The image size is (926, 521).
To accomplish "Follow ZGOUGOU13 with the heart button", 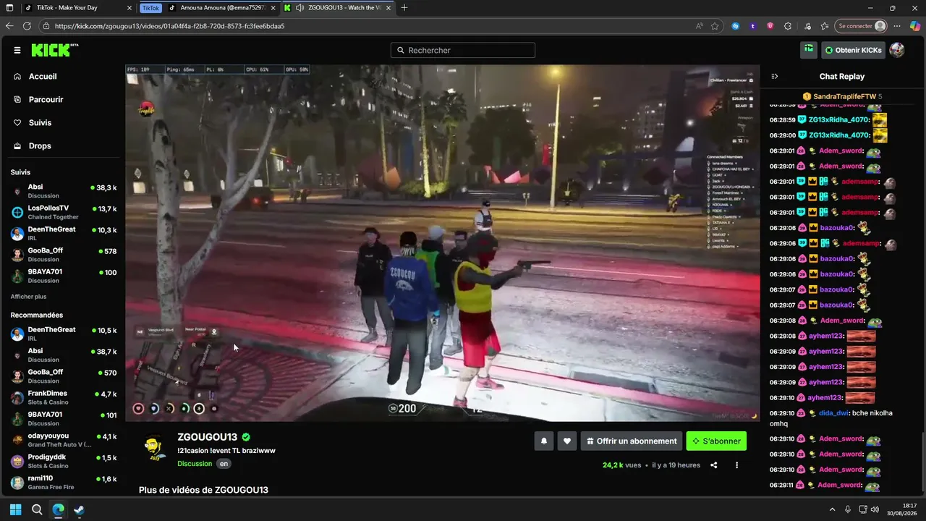I will coord(567,441).
